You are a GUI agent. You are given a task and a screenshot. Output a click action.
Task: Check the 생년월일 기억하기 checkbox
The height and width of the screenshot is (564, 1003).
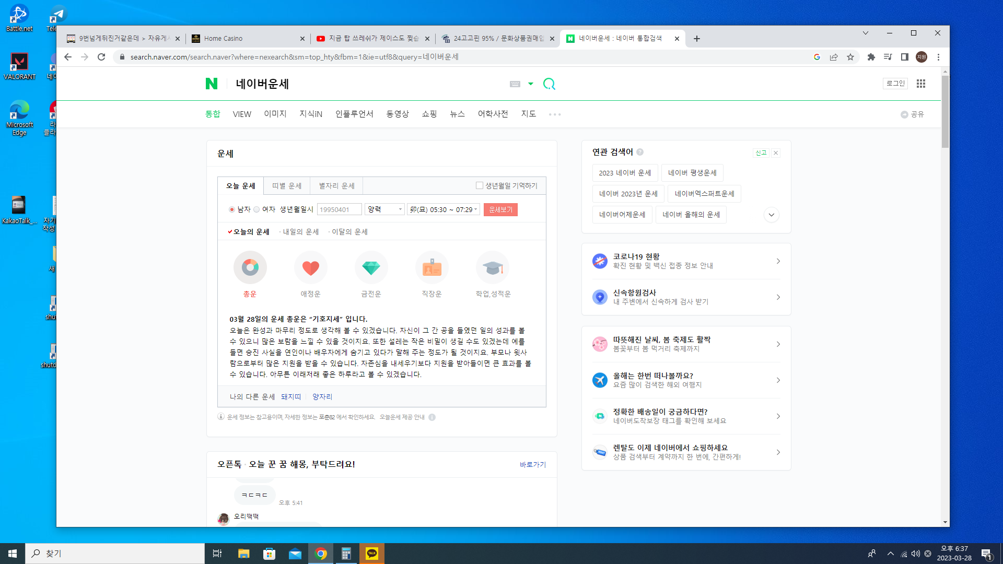tap(480, 185)
